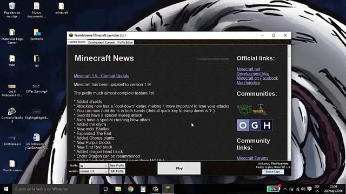Open the Merchandise link
The image size is (346, 194).
click(x=248, y=82)
